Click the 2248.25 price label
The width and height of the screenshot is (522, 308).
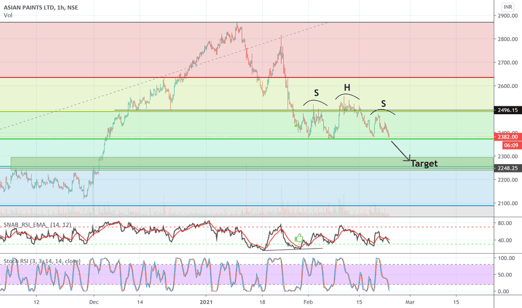[507, 168]
